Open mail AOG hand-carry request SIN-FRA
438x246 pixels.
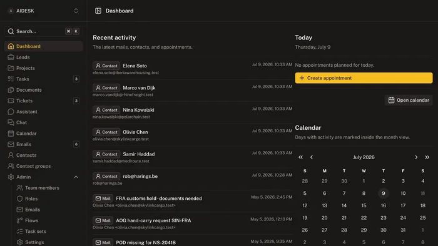pos(193,223)
